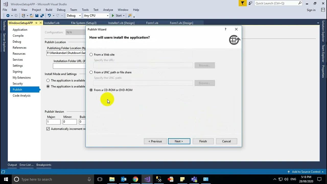Click the Finish button in the wizard
Image resolution: width=327 pixels, height=184 pixels.
203,141
